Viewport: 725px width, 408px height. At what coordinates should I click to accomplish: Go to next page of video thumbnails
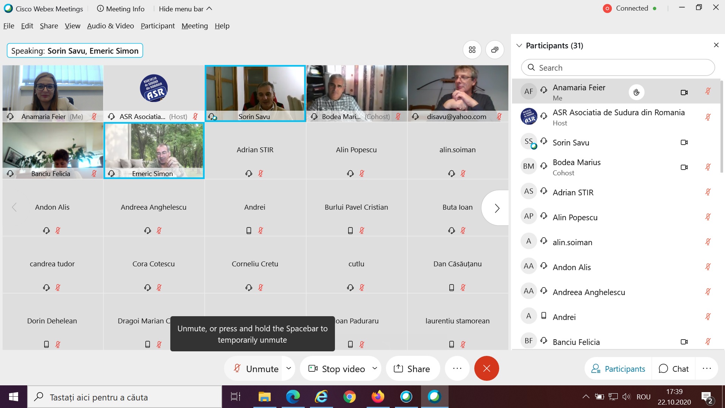tap(497, 208)
